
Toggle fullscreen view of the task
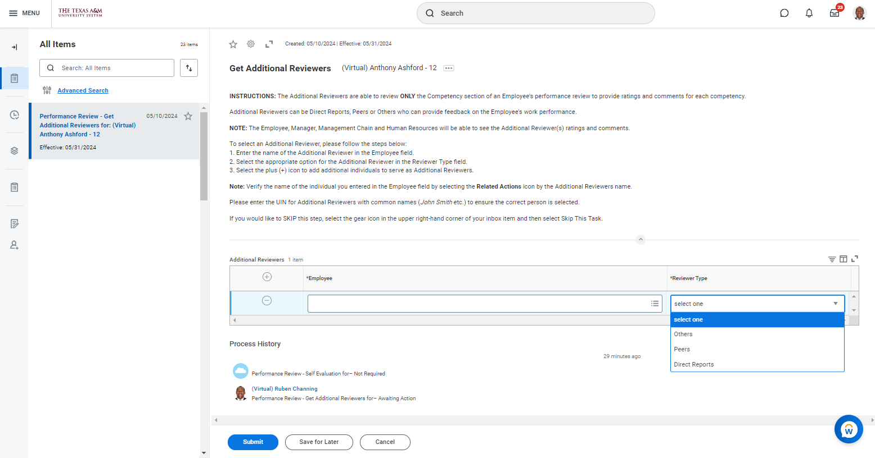click(269, 44)
